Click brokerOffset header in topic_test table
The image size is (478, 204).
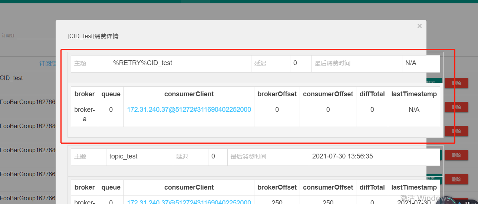click(x=277, y=187)
